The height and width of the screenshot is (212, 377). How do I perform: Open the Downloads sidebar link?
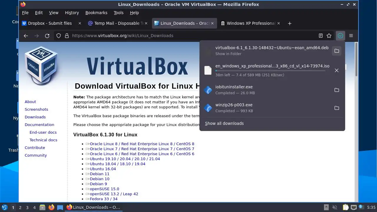coord(35,117)
